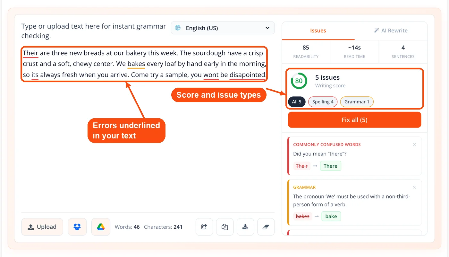Download the text using the download icon
449x257 pixels.
(x=245, y=227)
